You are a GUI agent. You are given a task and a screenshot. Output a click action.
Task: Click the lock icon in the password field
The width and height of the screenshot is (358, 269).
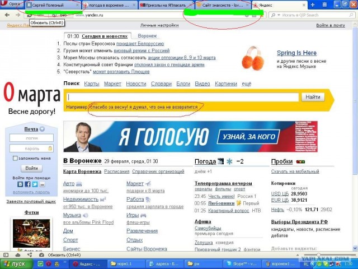click(50, 148)
